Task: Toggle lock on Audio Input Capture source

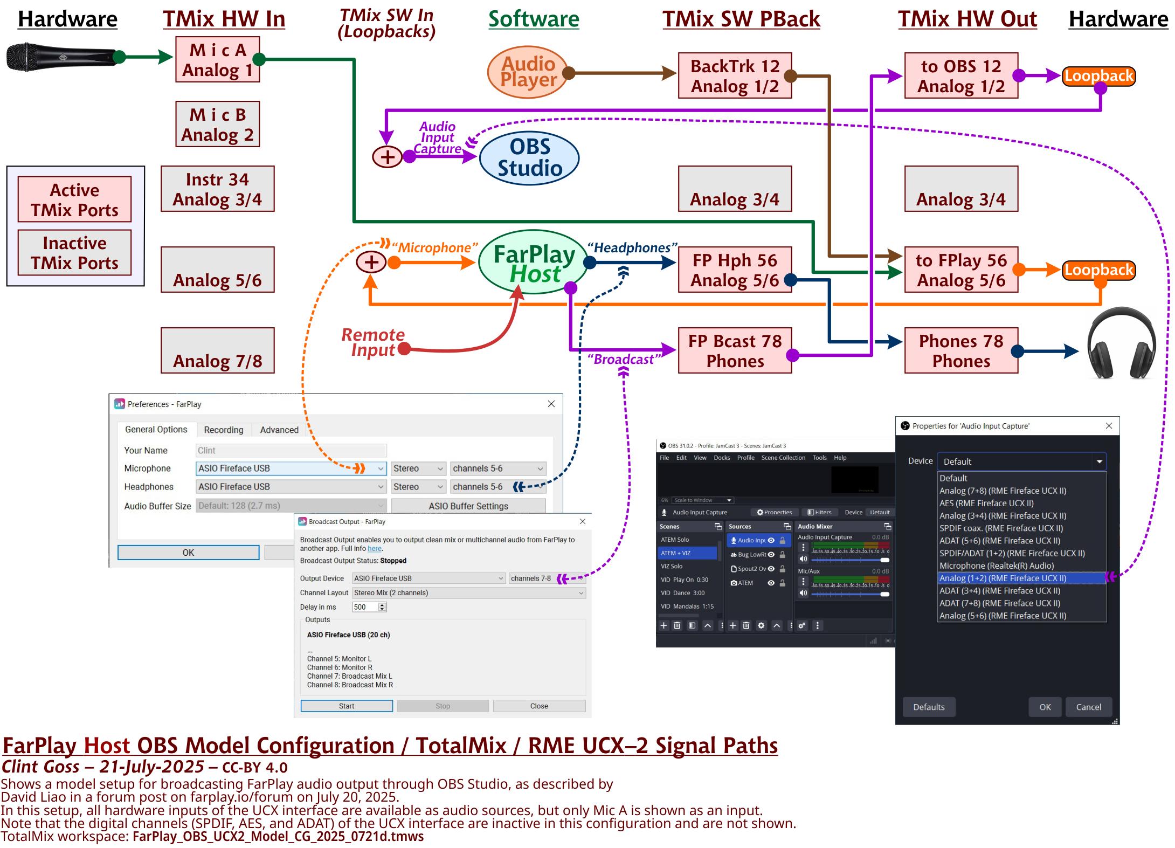Action: point(783,541)
